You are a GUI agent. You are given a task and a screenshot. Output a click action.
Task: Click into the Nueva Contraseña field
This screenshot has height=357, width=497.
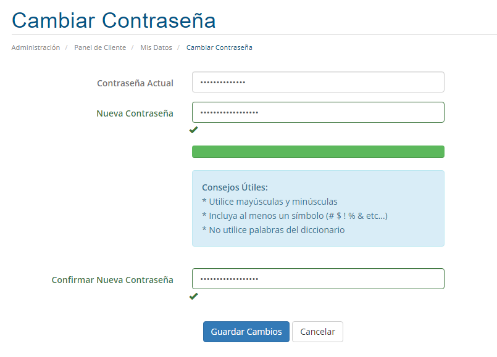click(318, 112)
